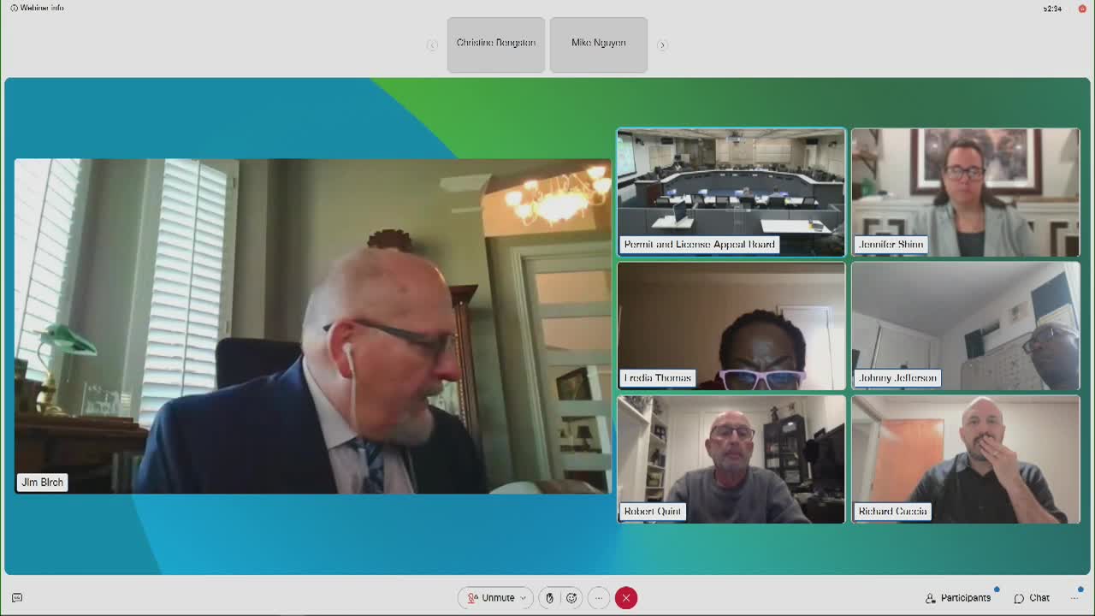Select Fredia Thomas's video tile
The image size is (1095, 616).
tap(731, 326)
